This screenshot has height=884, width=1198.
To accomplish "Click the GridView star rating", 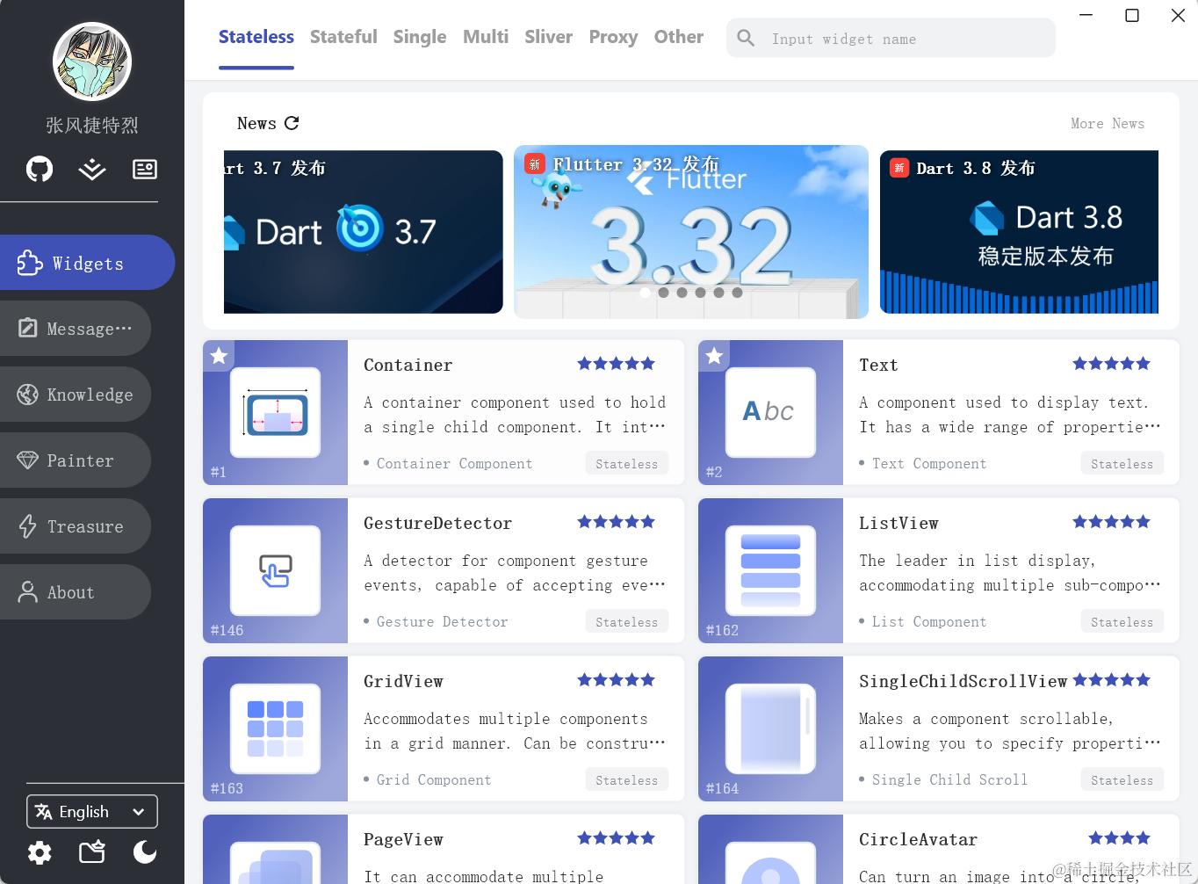I will pos(616,679).
